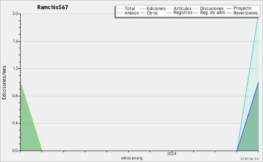
Task: Select the Otros legend label
Action: 152,13
